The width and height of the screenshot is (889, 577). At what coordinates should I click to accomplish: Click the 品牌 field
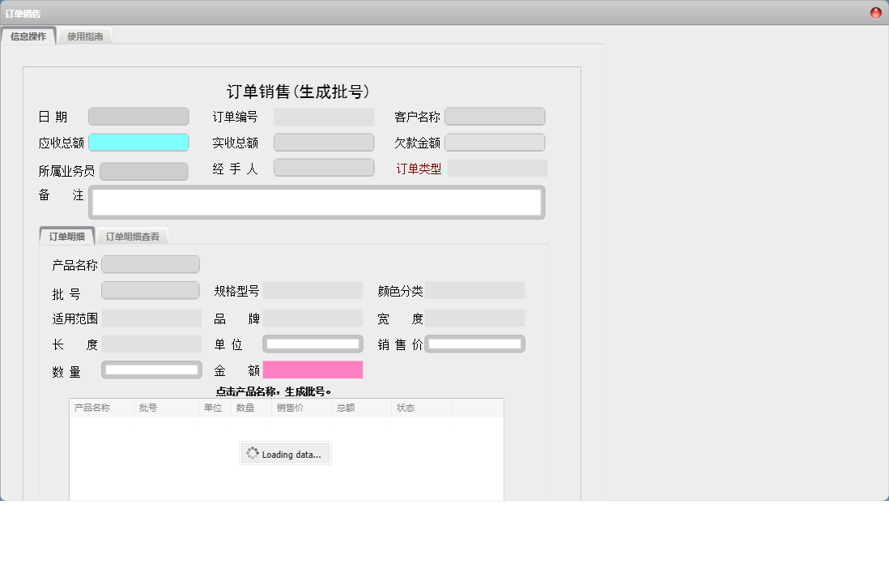(x=313, y=318)
